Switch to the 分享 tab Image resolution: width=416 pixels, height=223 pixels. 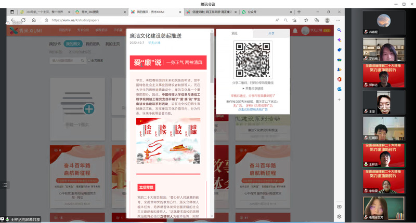[271, 33]
